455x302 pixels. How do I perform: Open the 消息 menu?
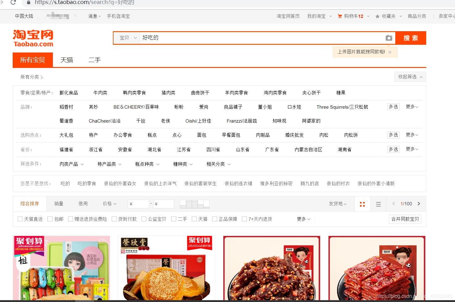pos(94,16)
